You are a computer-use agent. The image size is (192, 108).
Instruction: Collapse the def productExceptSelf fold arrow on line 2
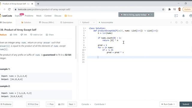[85, 31]
